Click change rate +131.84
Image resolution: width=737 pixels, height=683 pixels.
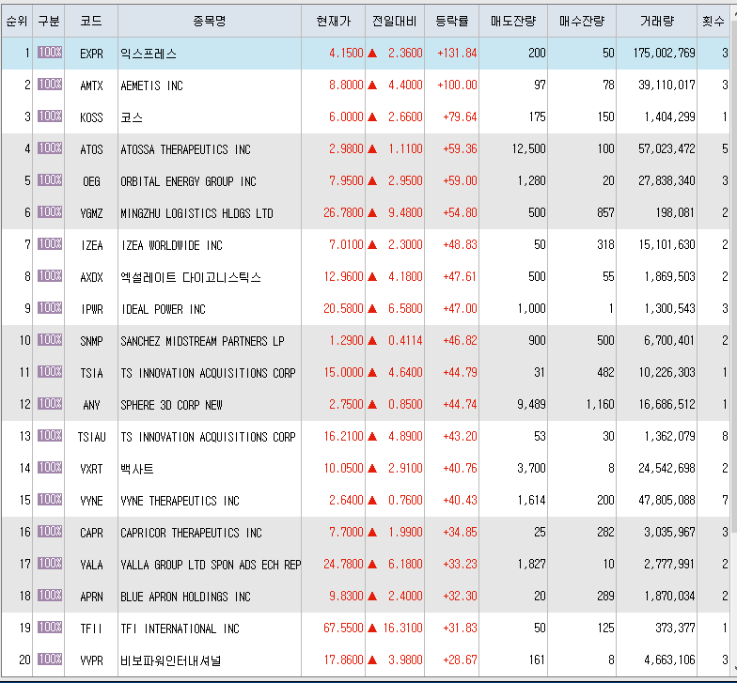[x=457, y=53]
